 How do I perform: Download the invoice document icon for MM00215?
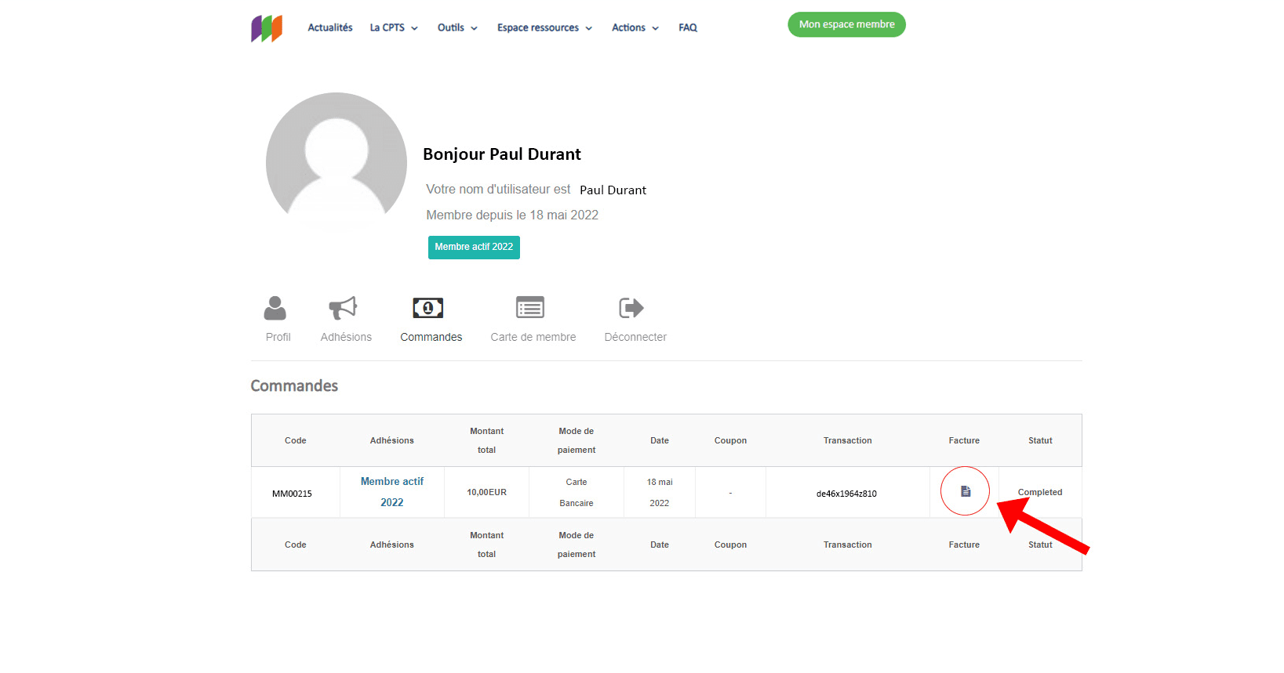[x=966, y=491]
